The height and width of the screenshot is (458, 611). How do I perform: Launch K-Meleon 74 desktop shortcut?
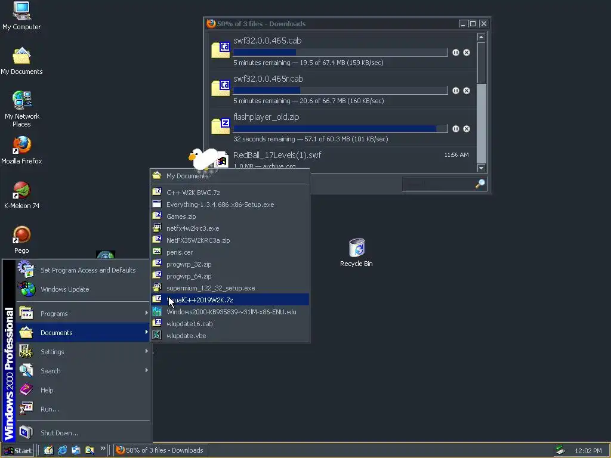[x=21, y=195]
